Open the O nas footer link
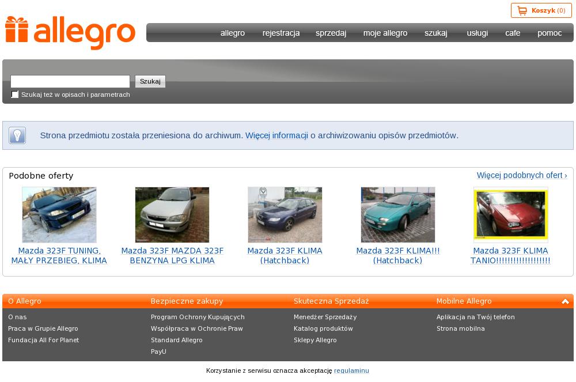The height and width of the screenshot is (382, 576). click(17, 317)
